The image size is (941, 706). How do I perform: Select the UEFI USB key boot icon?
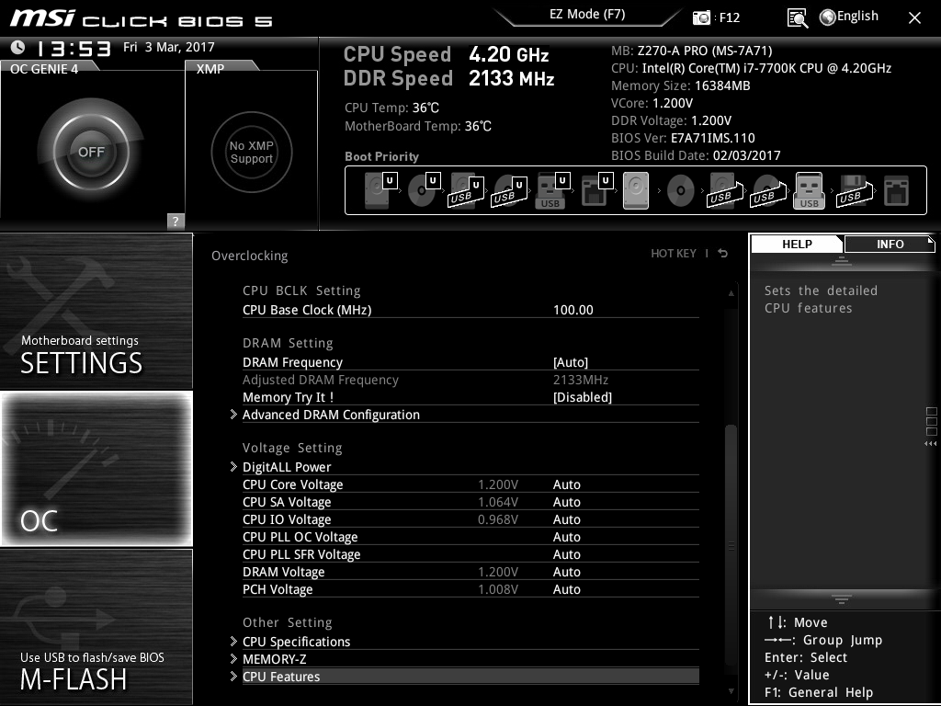(552, 190)
